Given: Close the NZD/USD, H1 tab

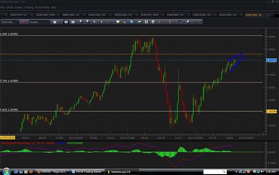Looking at the screenshot, I should [137, 15].
